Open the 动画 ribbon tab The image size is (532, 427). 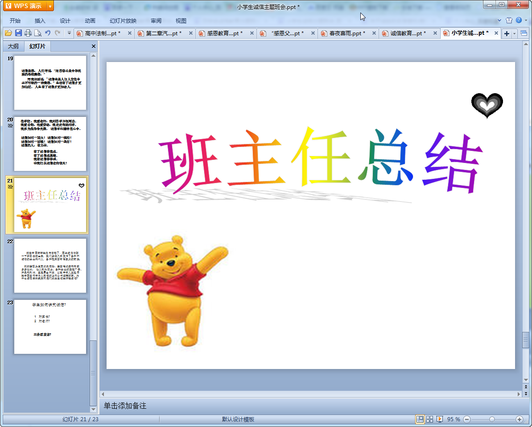[x=90, y=21]
